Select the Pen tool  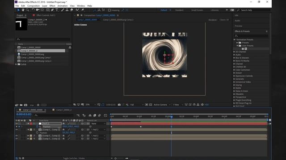coord(52,10)
